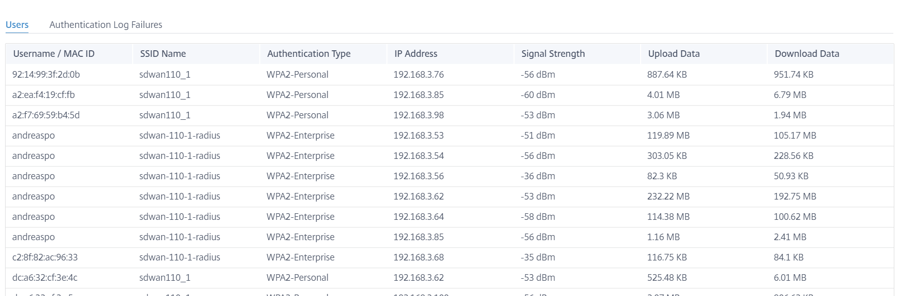Select download value 50.93 KB
The image size is (905, 296).
[x=791, y=176]
